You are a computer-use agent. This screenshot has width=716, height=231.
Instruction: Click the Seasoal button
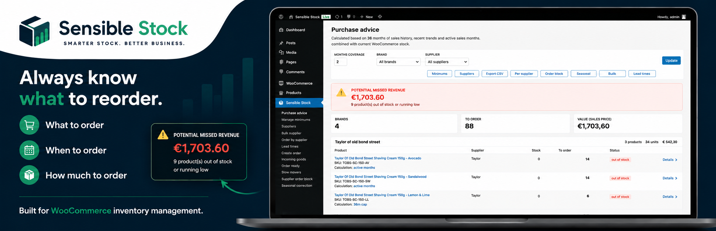(x=583, y=74)
